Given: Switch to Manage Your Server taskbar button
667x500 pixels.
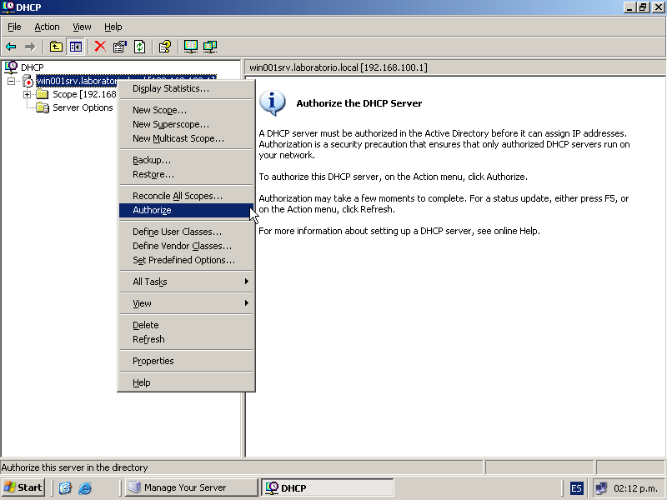Looking at the screenshot, I should [192, 487].
